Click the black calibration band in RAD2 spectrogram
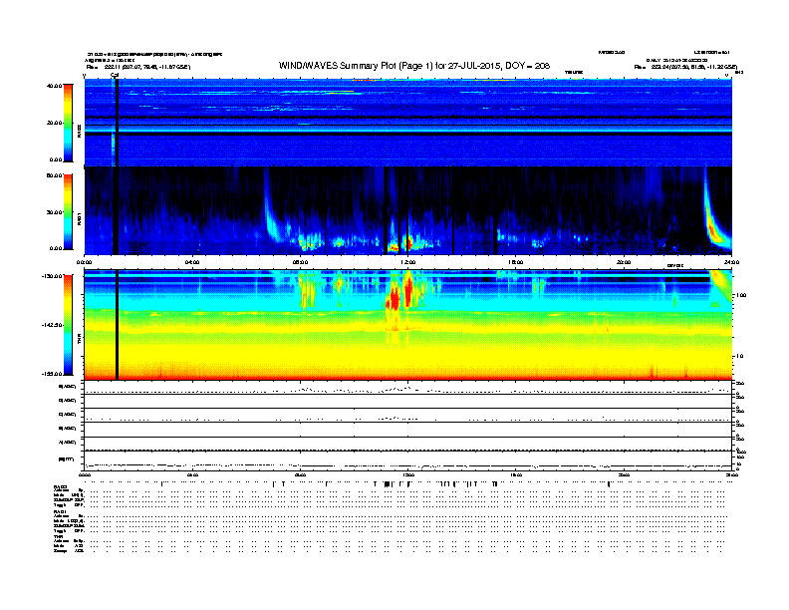 [x=117, y=123]
